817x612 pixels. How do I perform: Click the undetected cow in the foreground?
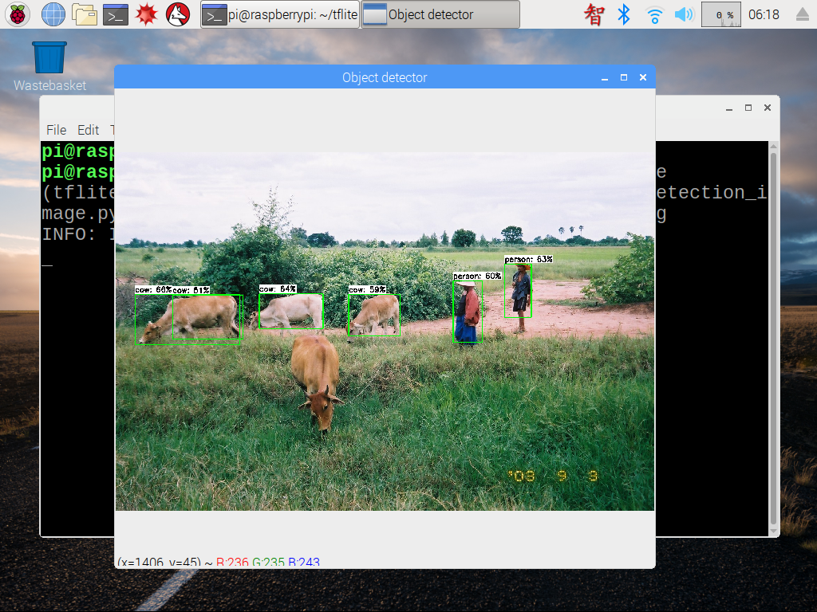point(317,382)
